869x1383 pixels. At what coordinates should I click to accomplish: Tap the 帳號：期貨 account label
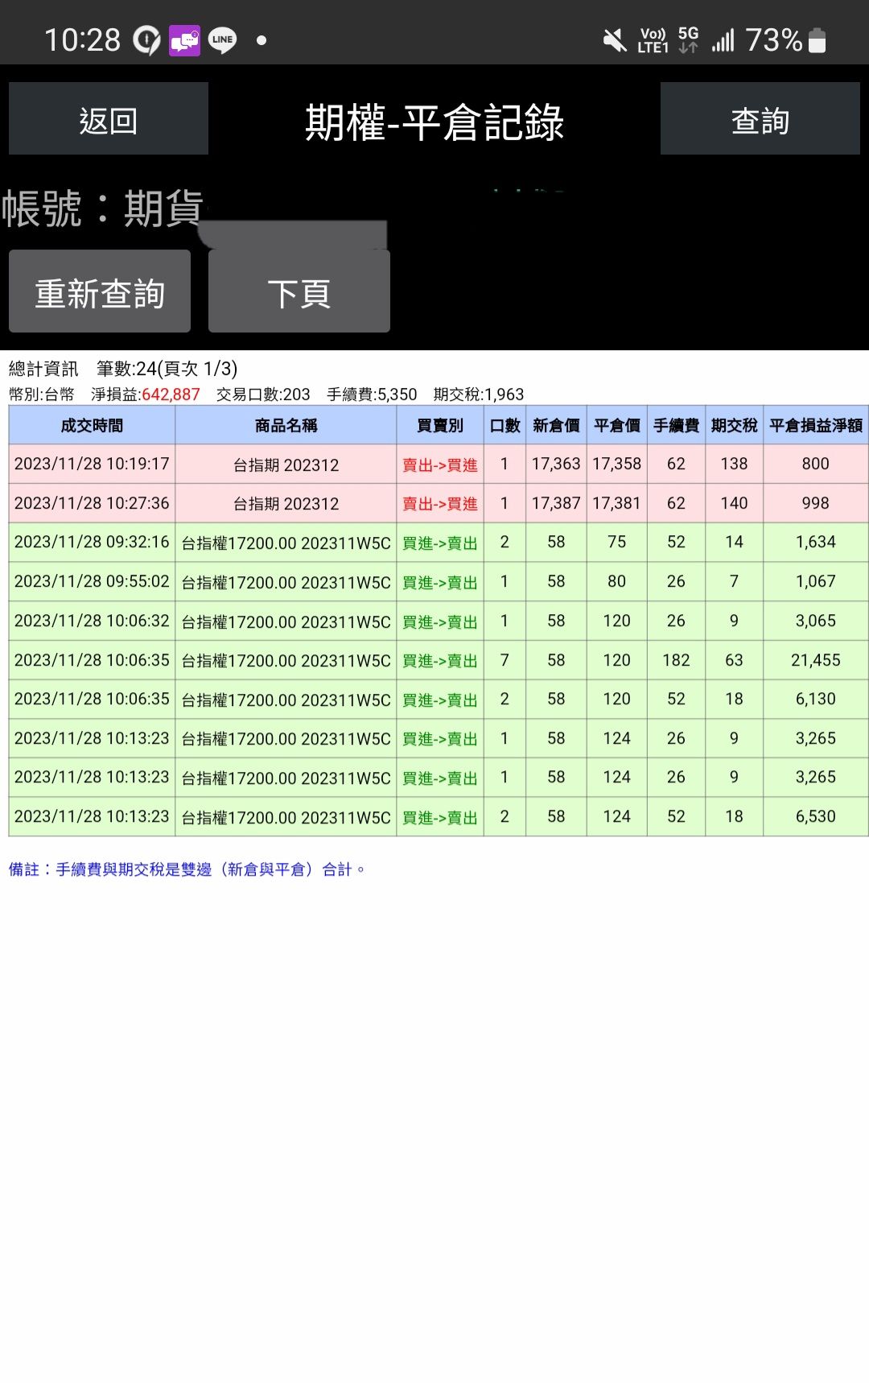(x=102, y=208)
